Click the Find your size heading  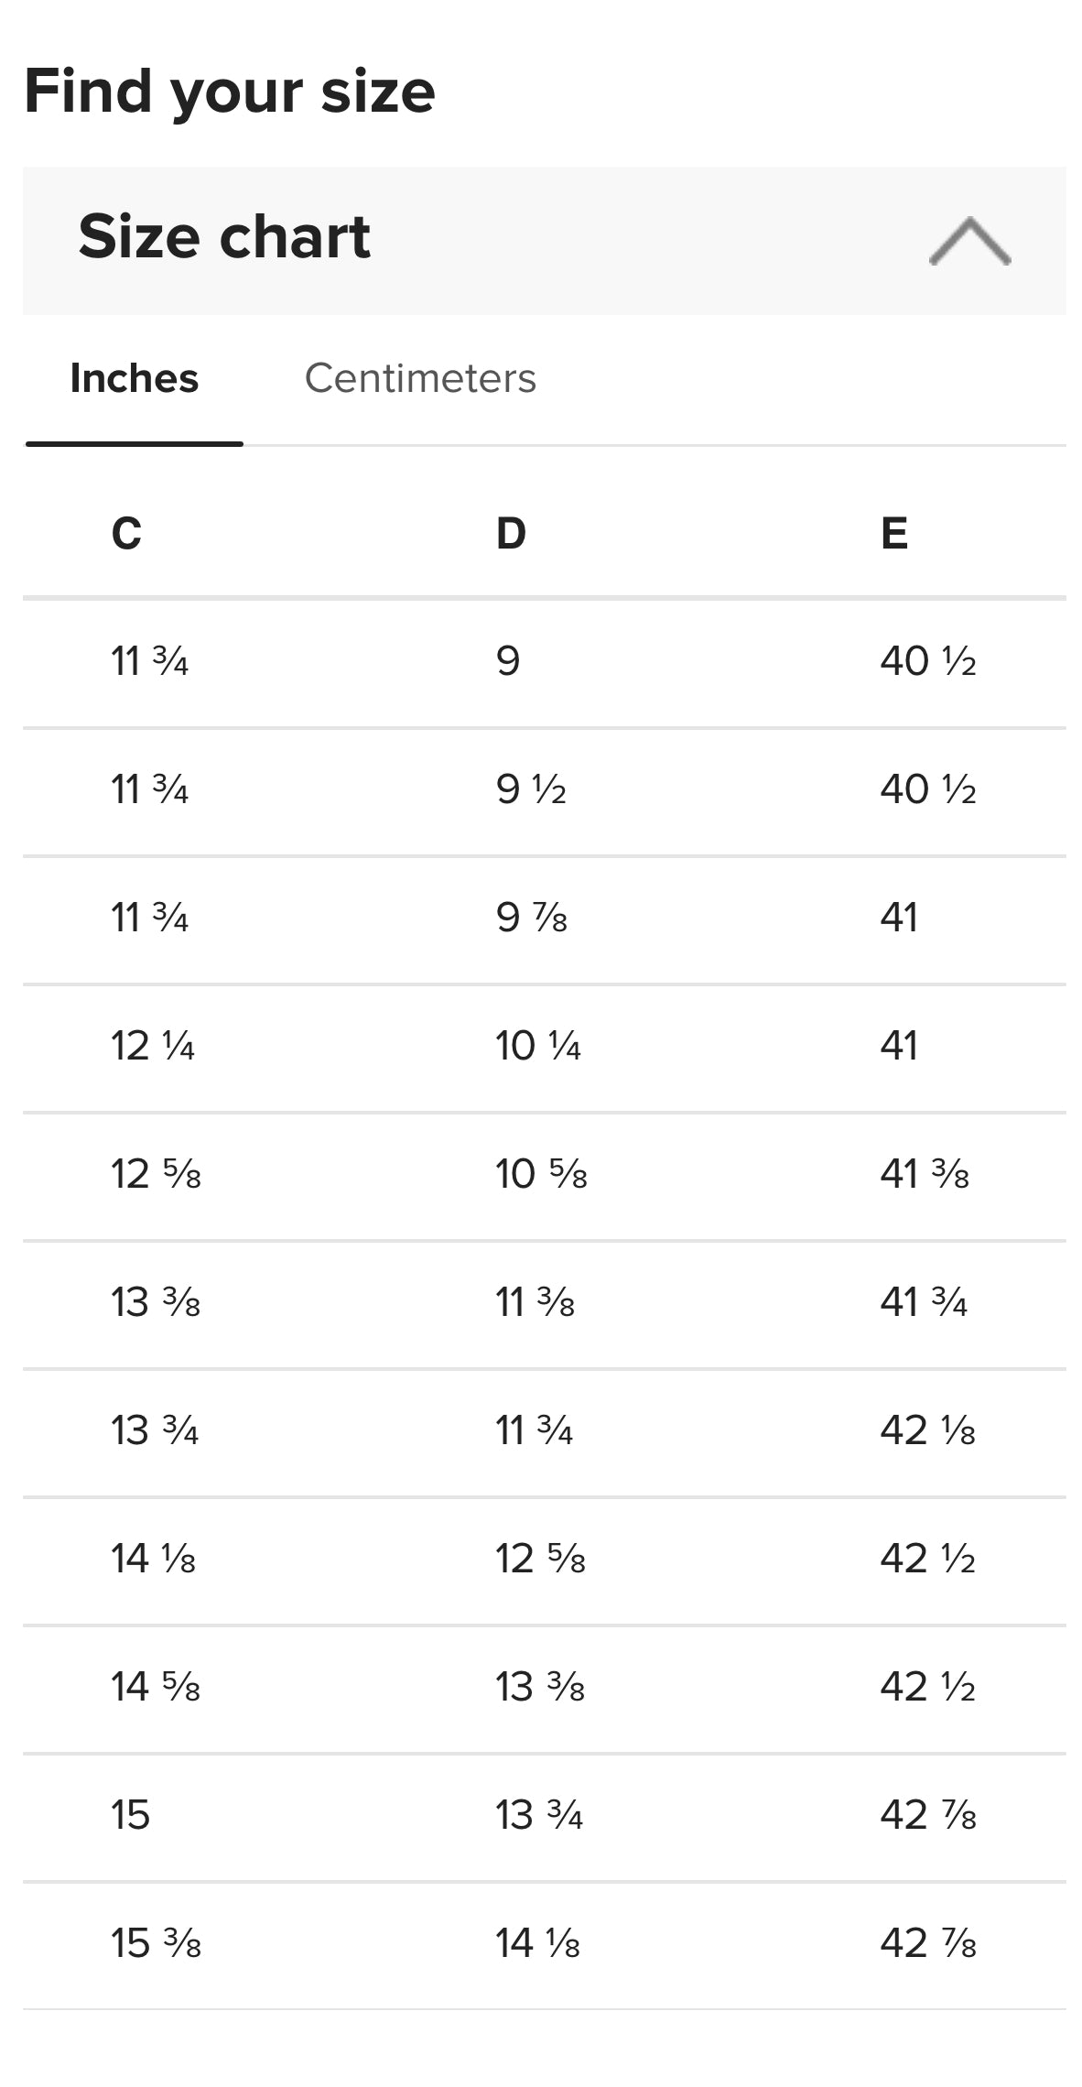point(229,92)
